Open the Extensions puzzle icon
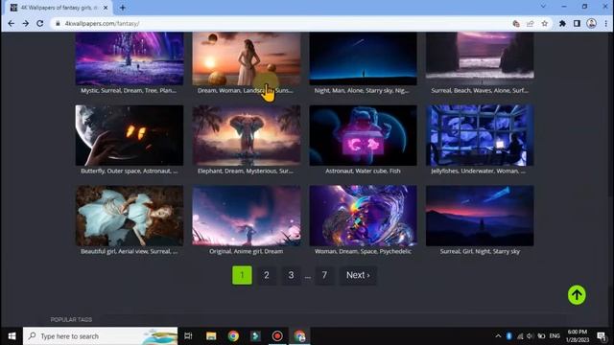 point(562,23)
